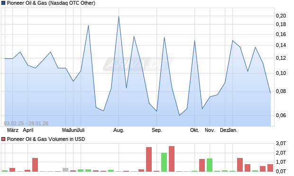
Task: Click the 'Aug.' month label
Action: point(119,130)
